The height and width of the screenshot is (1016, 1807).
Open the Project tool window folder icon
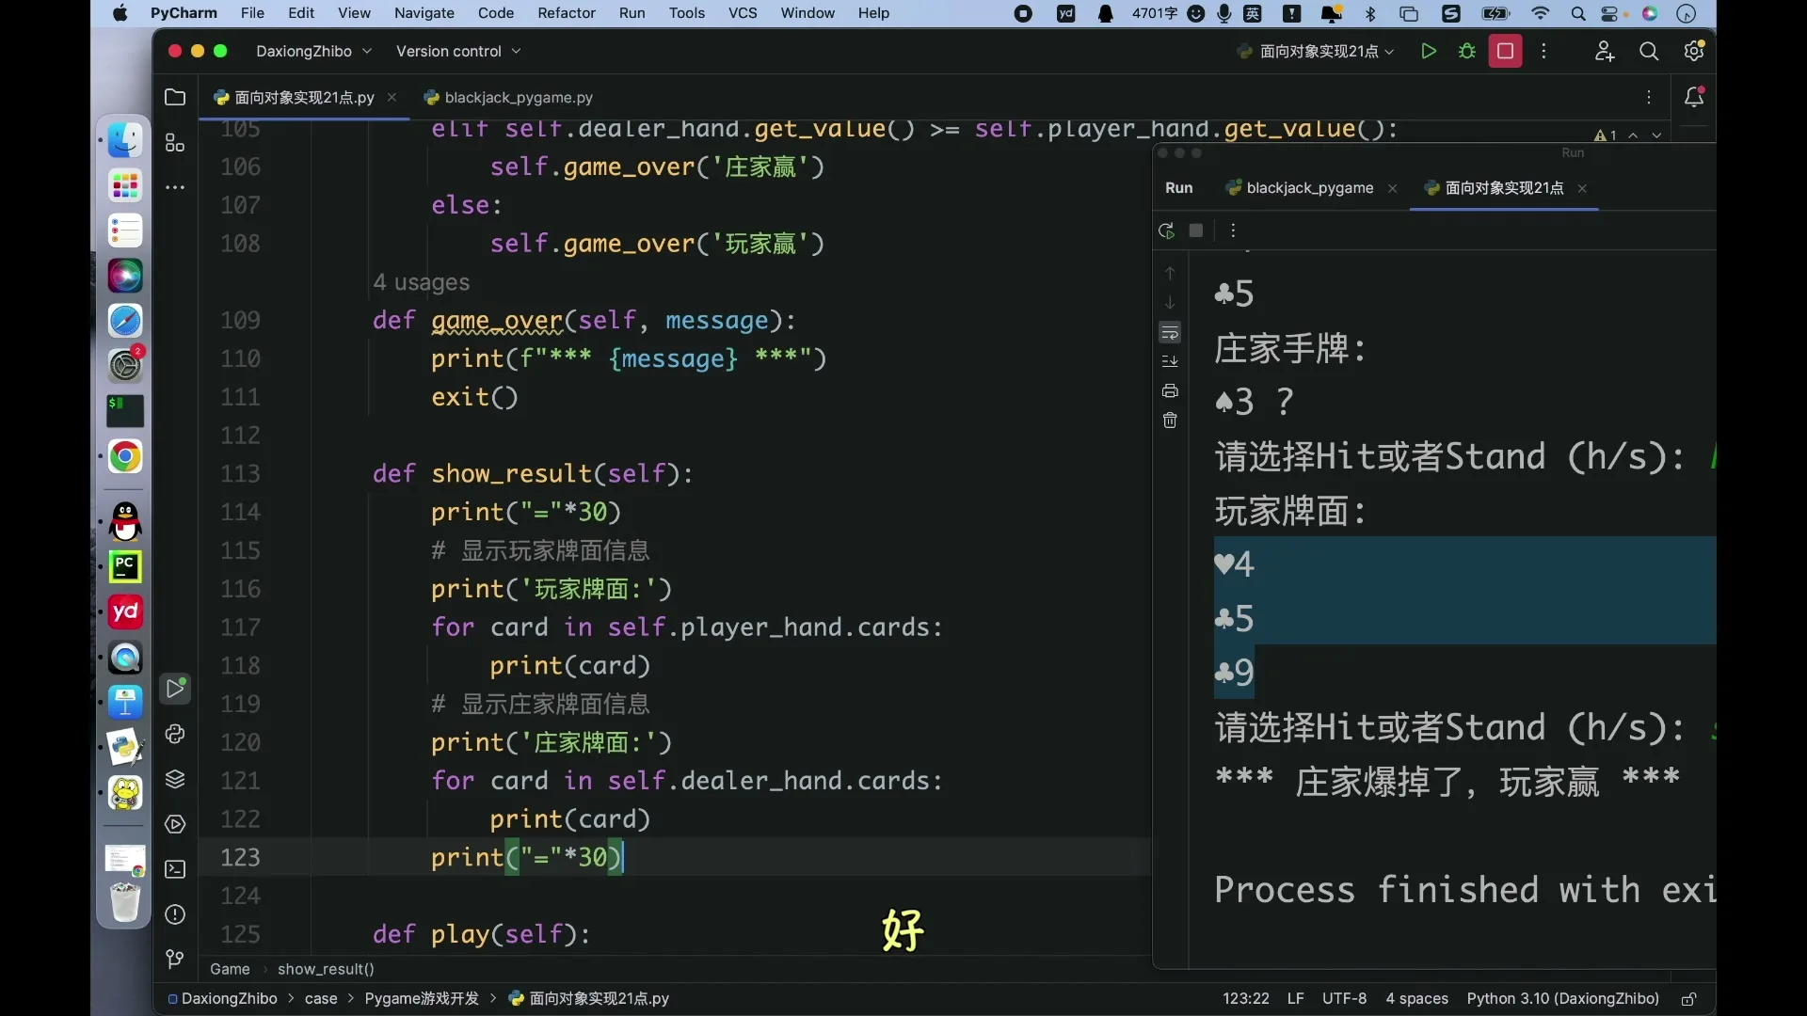pyautogui.click(x=175, y=97)
